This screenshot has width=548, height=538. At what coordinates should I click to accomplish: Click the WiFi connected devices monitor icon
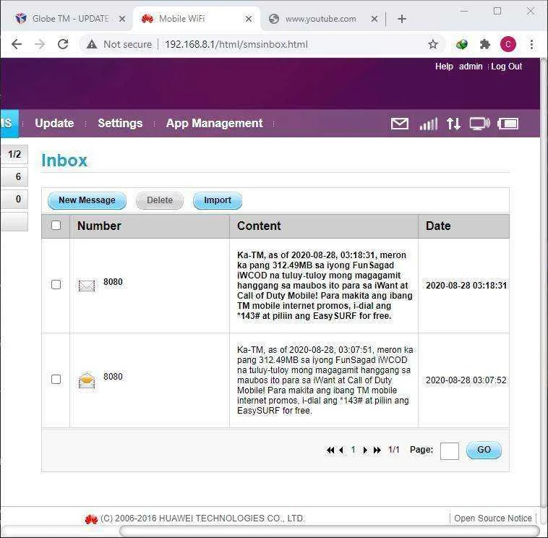click(479, 124)
